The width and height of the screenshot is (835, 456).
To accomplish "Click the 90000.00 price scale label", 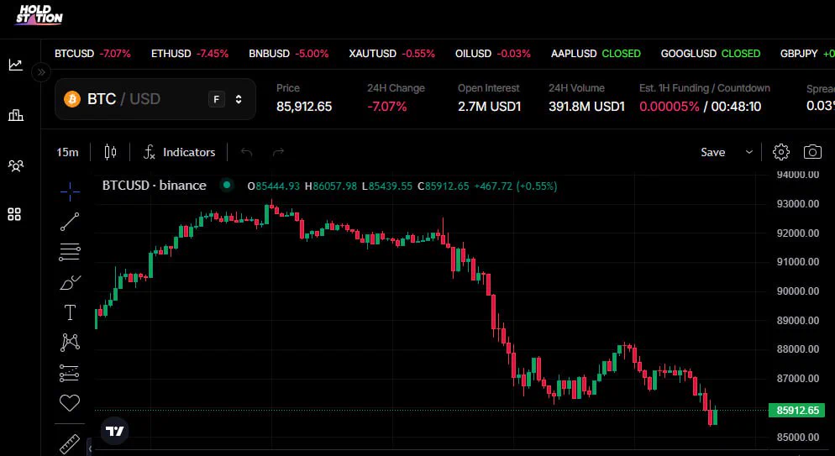I will [798, 291].
